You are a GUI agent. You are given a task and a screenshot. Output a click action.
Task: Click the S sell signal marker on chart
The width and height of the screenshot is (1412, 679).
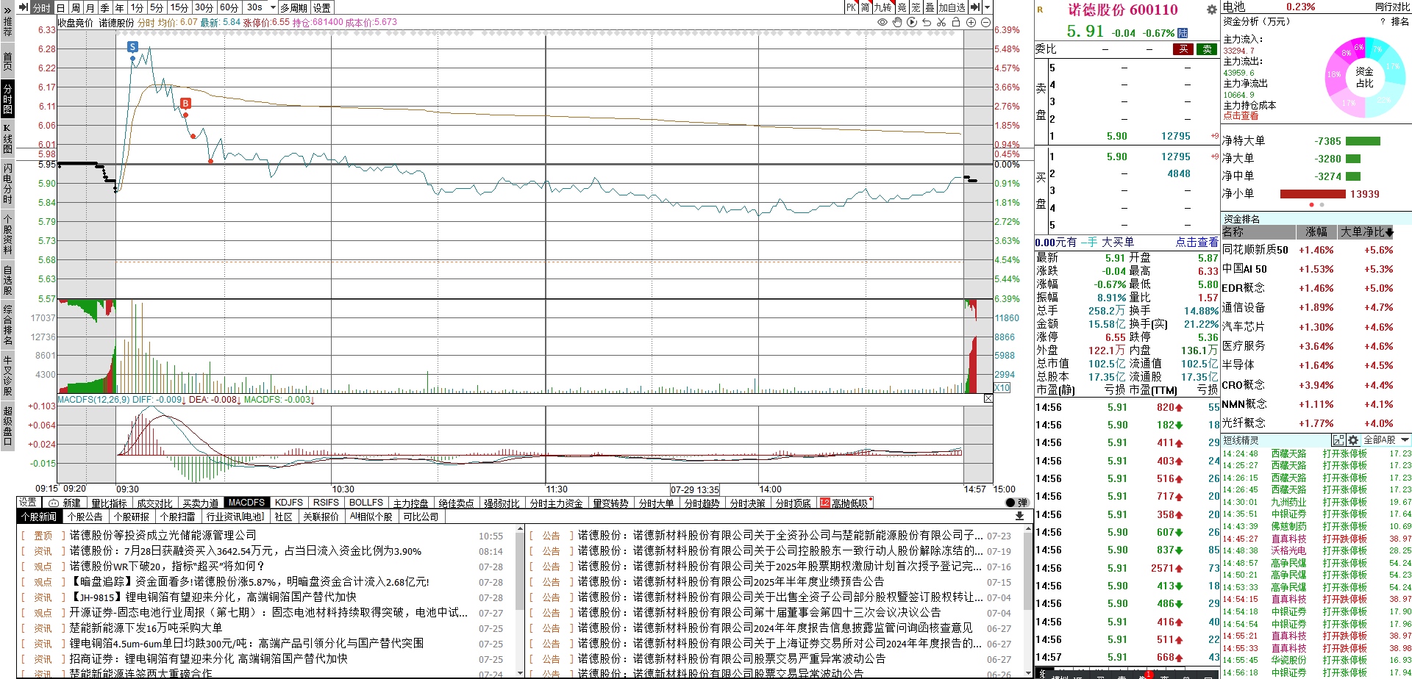point(132,46)
